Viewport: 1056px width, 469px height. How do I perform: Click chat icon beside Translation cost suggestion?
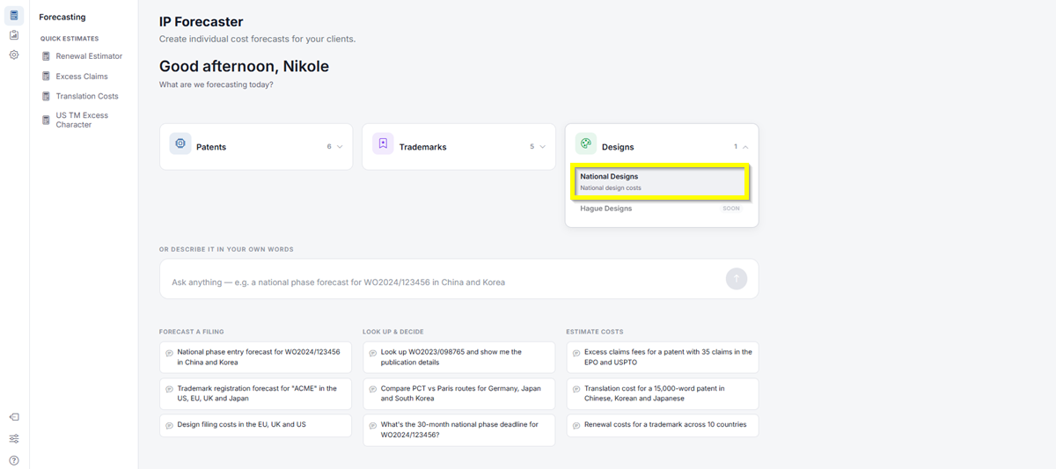(576, 389)
